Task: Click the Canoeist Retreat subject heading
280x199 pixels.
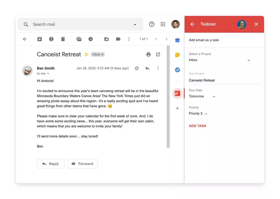Action: coord(59,54)
